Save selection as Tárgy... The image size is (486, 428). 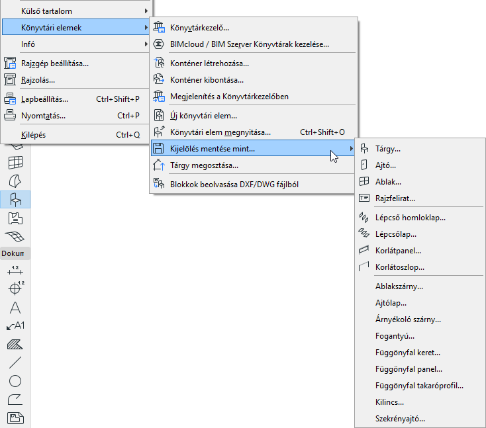(420, 149)
